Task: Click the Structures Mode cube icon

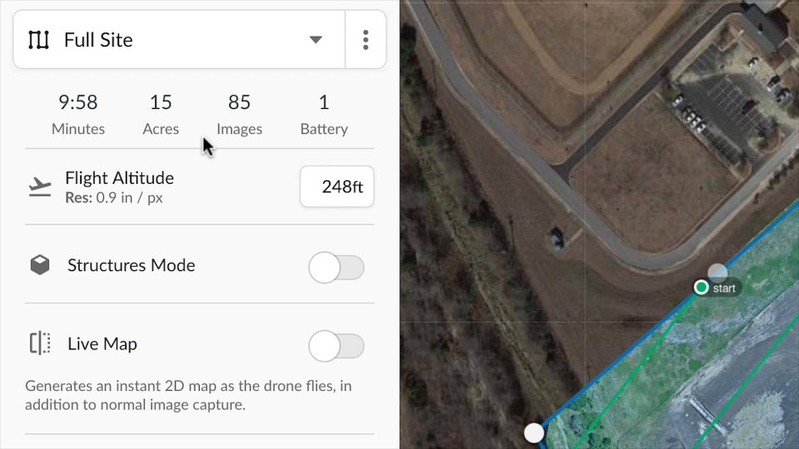Action: (x=39, y=265)
